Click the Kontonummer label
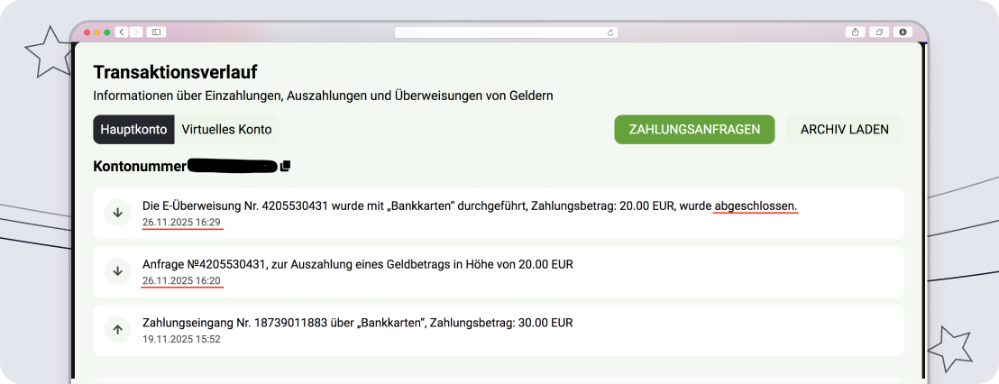Screen dimensions: 999x384 (140, 166)
